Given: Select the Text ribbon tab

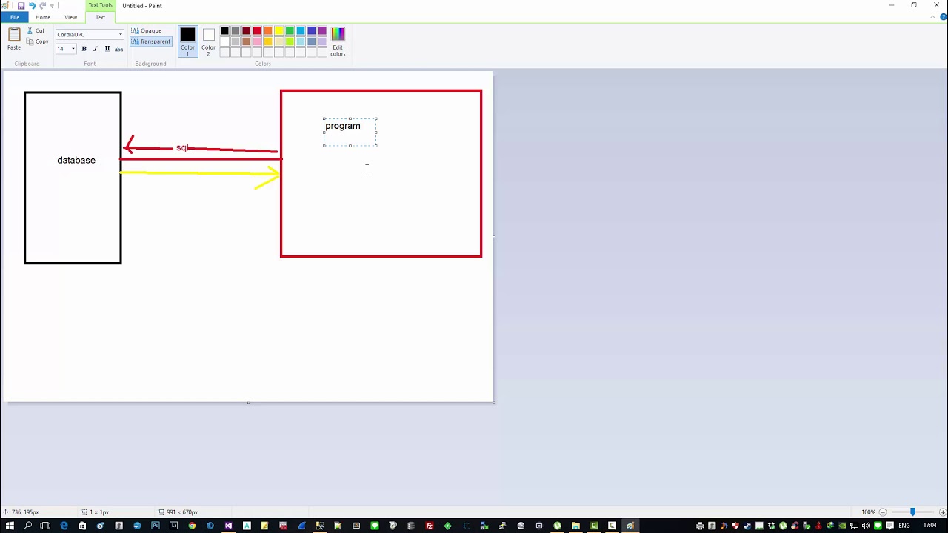Looking at the screenshot, I should (100, 17).
